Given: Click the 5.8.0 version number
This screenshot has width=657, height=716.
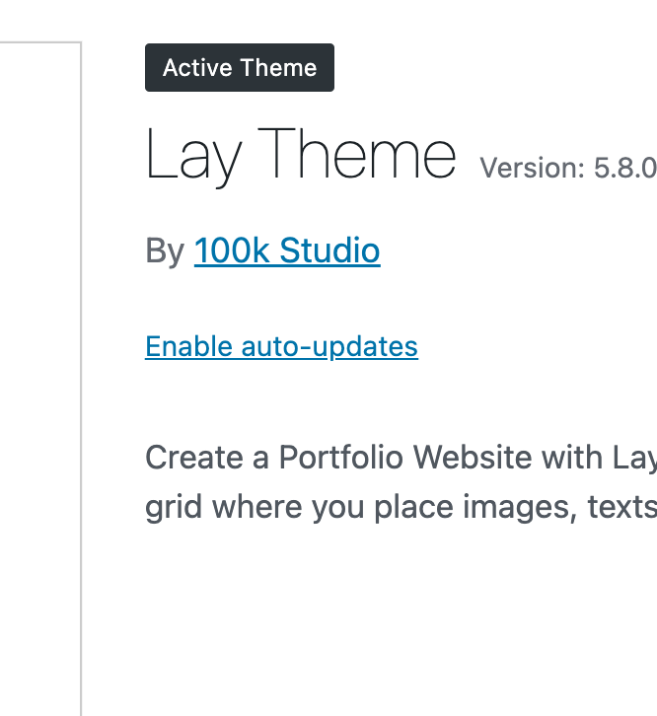Looking at the screenshot, I should (x=624, y=169).
